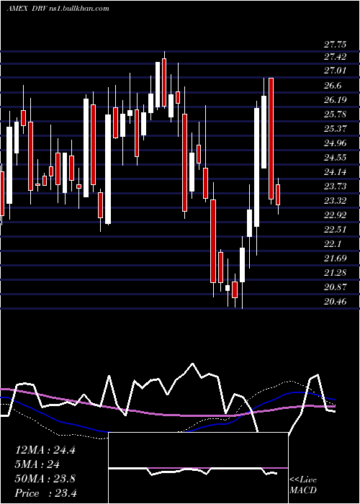
Task: Click the 23.32 price axis label
Action: (x=335, y=201)
